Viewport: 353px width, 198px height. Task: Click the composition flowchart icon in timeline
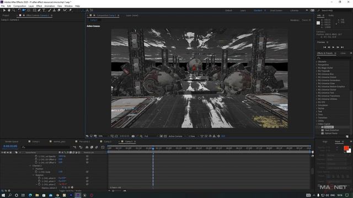pos(74,147)
